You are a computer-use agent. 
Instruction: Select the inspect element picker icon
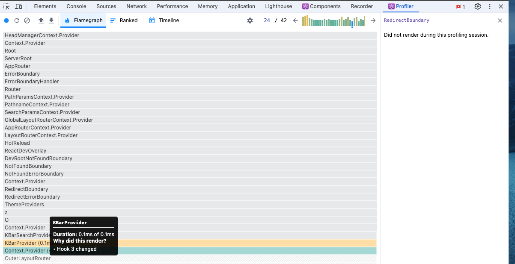[7, 6]
